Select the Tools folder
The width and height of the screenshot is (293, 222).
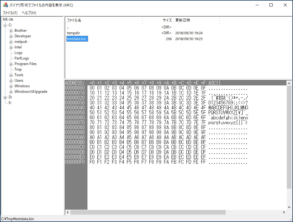(19, 75)
